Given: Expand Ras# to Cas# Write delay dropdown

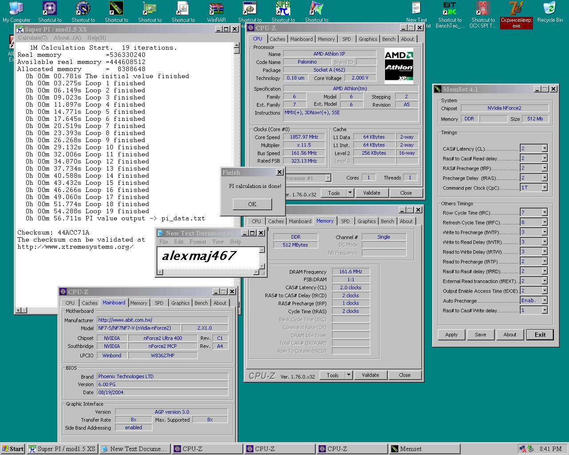Looking at the screenshot, I should coord(545,310).
